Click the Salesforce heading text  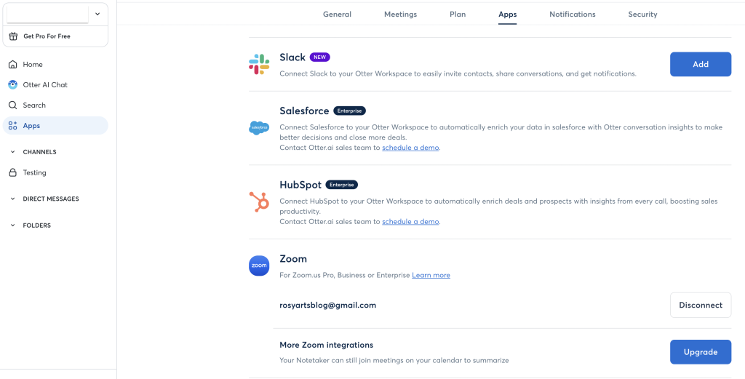tap(304, 111)
